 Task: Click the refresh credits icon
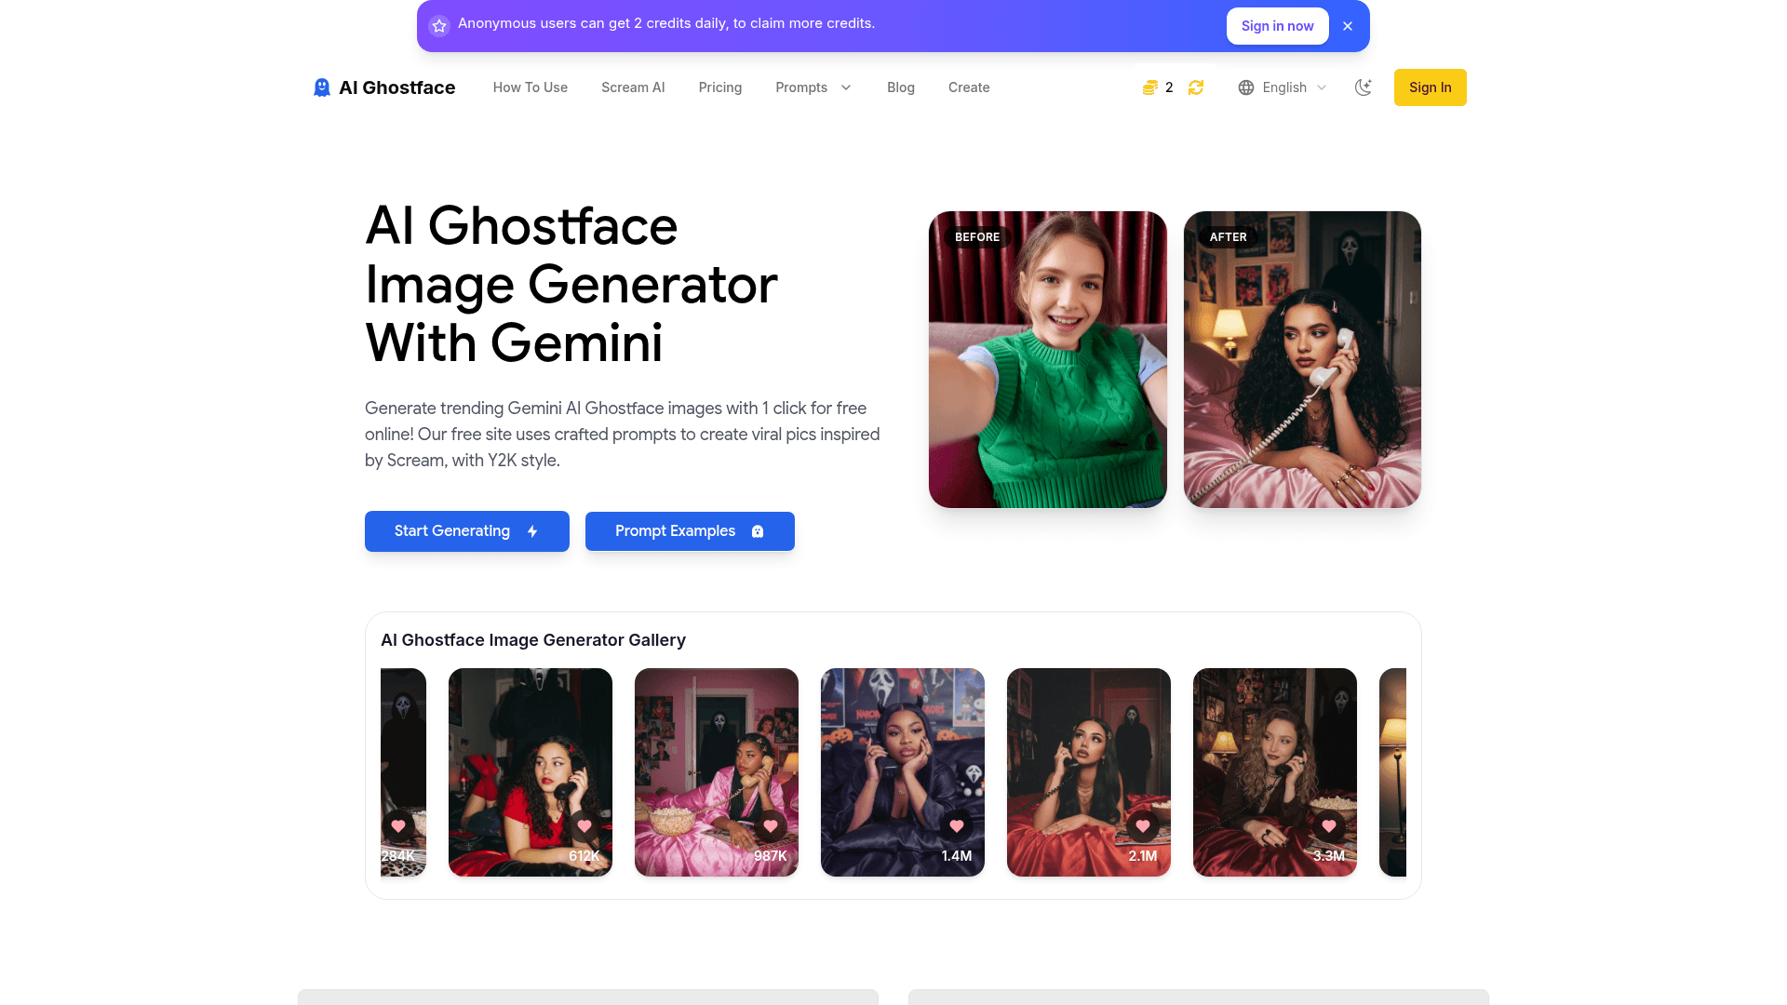coord(1196,87)
